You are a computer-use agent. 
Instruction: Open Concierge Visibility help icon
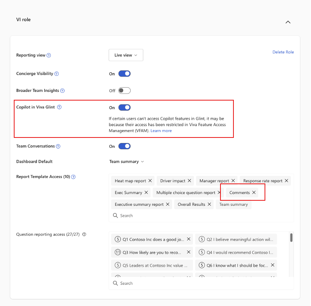tap(57, 73)
